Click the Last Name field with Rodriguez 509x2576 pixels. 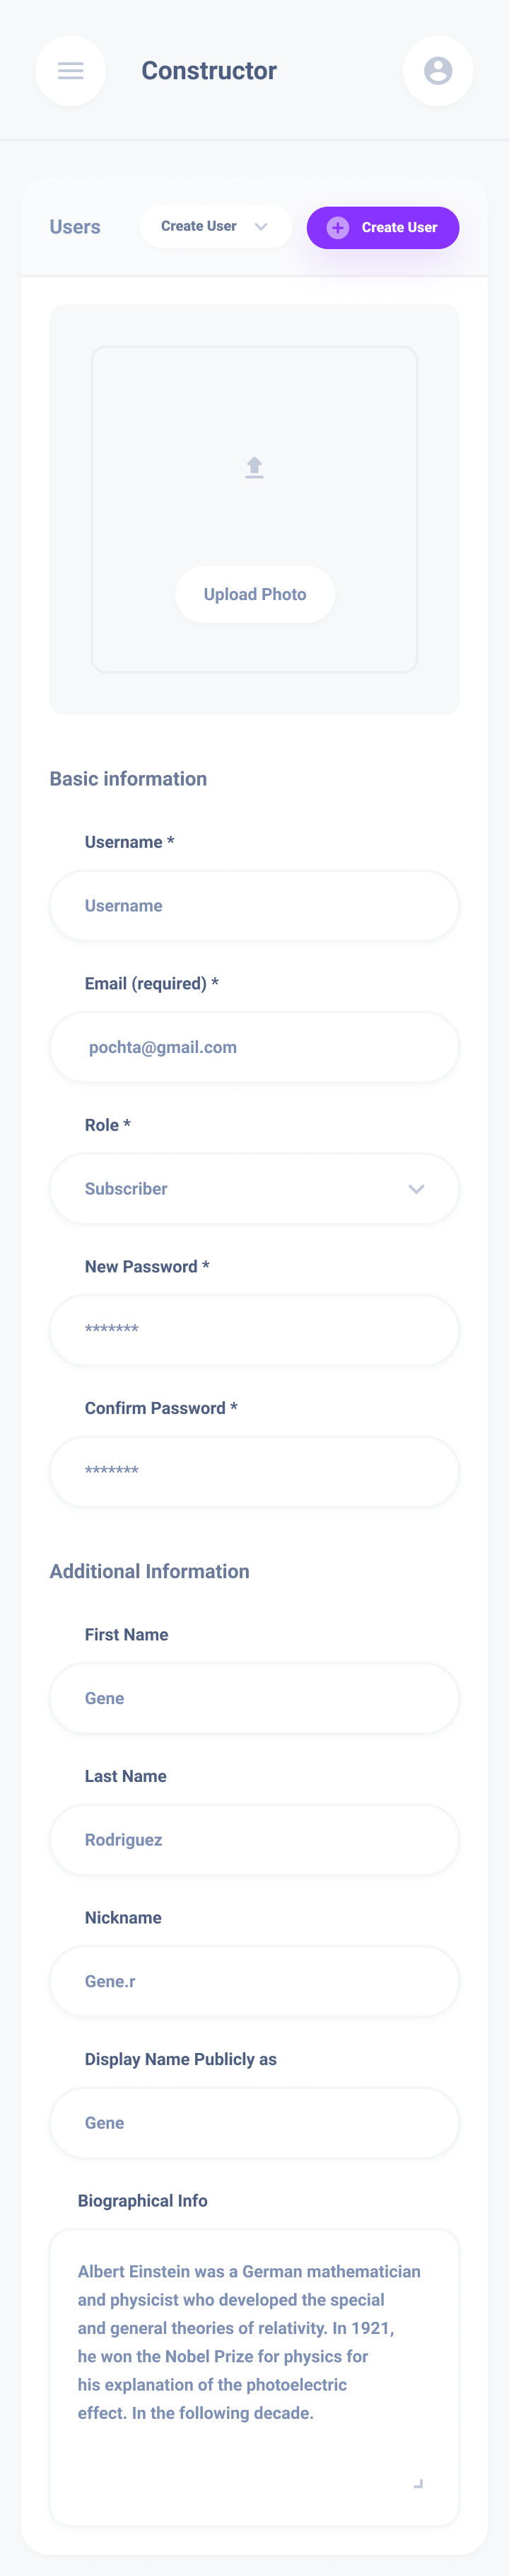254,1840
